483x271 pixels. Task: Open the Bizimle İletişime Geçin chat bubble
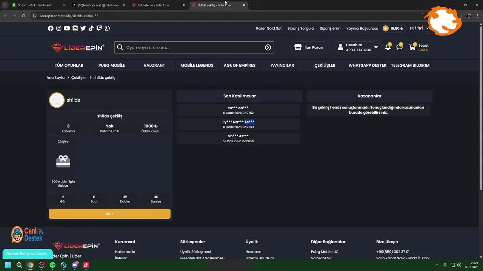[x=27, y=254]
